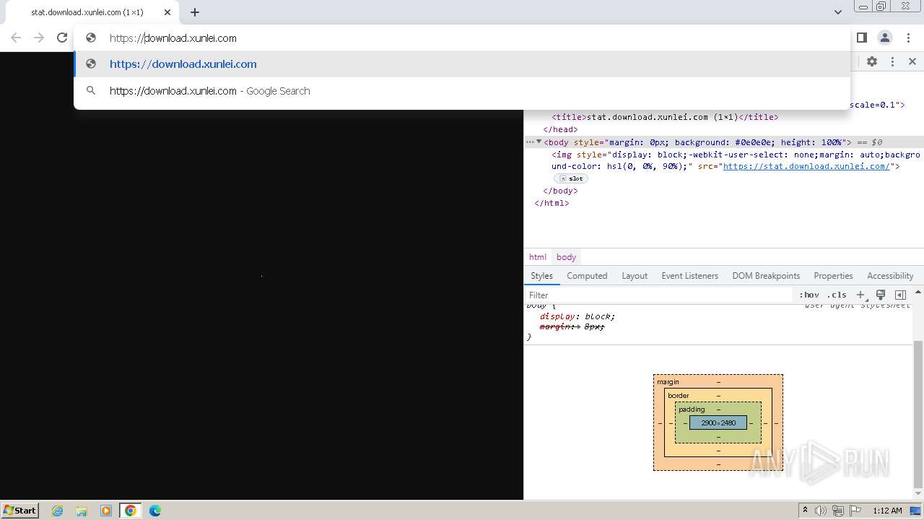Switch to Chrome in the taskbar
Screen dimensions: 924x520
[131, 511]
